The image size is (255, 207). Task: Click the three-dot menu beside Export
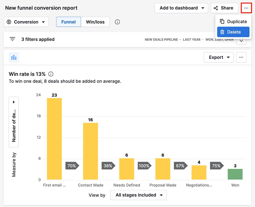pos(241,57)
